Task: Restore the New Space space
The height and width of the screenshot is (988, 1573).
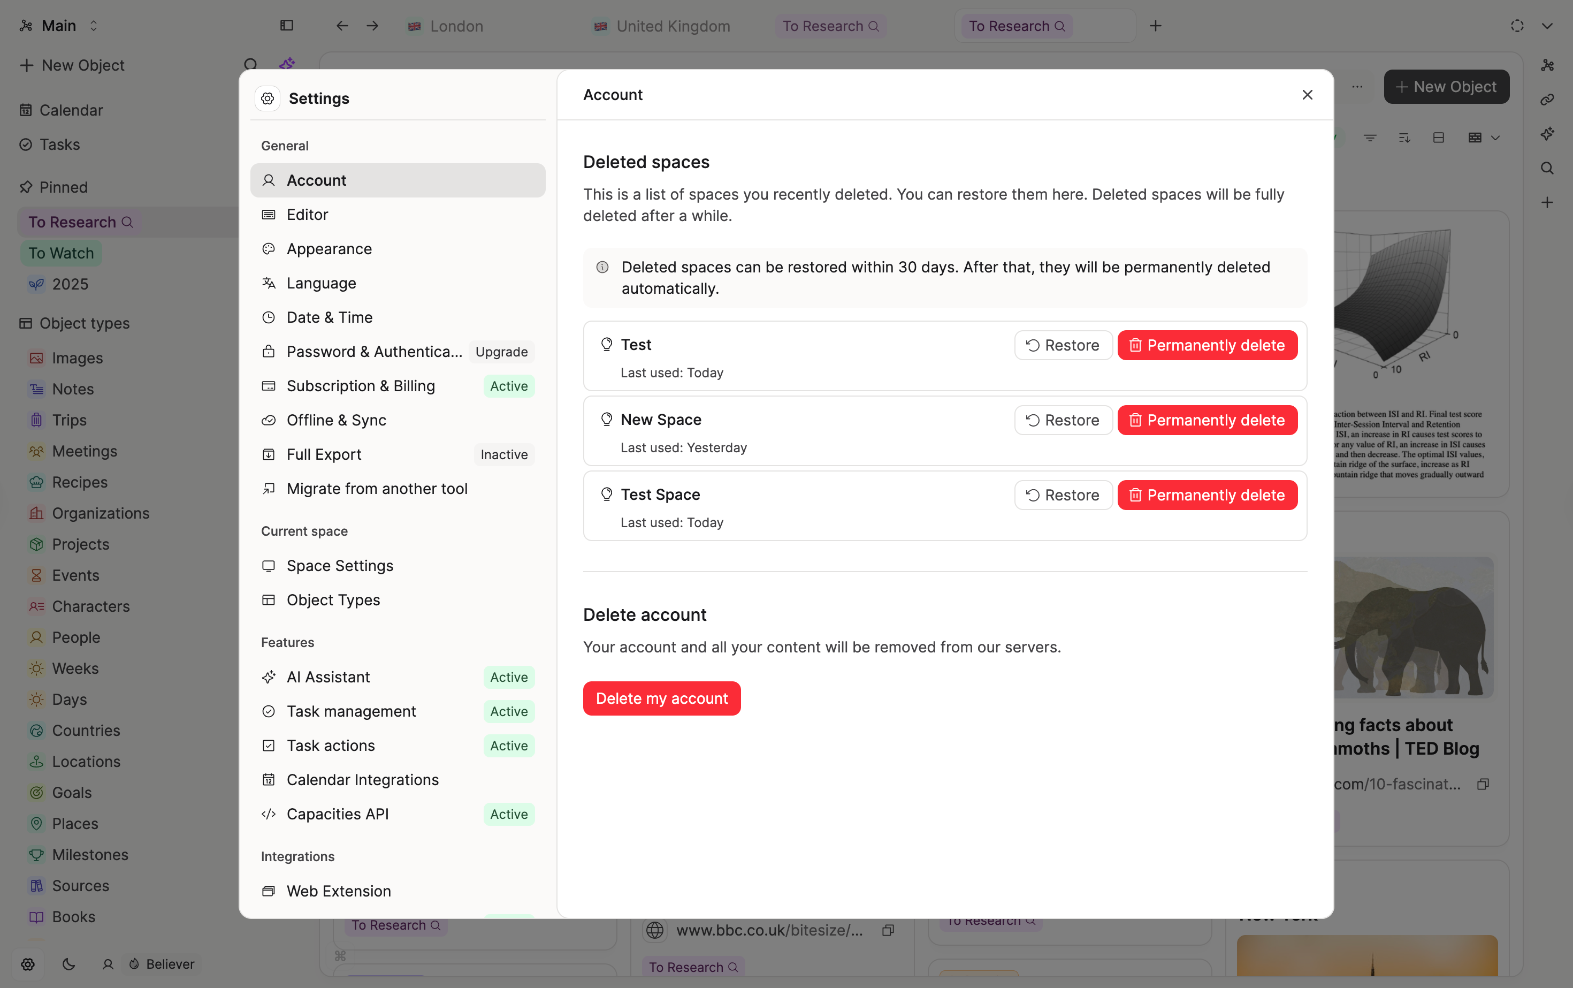Action: click(1063, 420)
